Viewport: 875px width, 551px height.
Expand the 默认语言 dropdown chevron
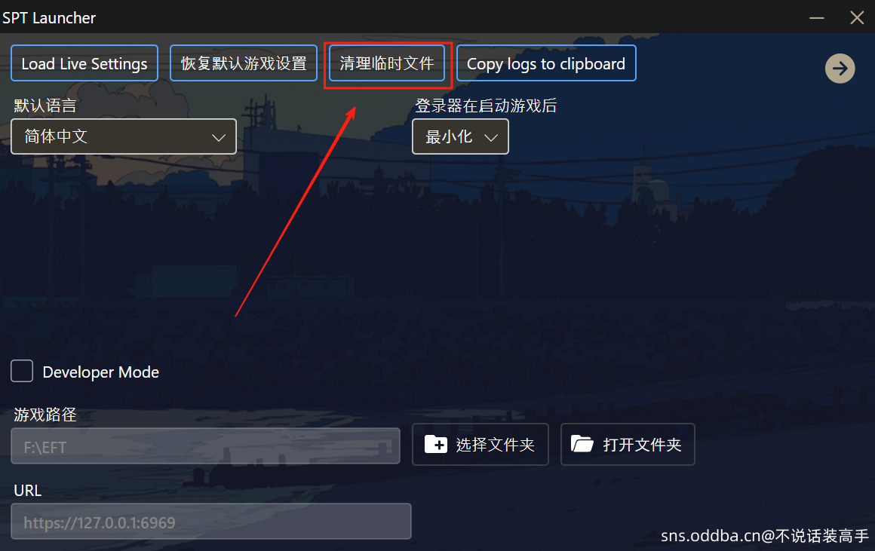pyautogui.click(x=219, y=137)
